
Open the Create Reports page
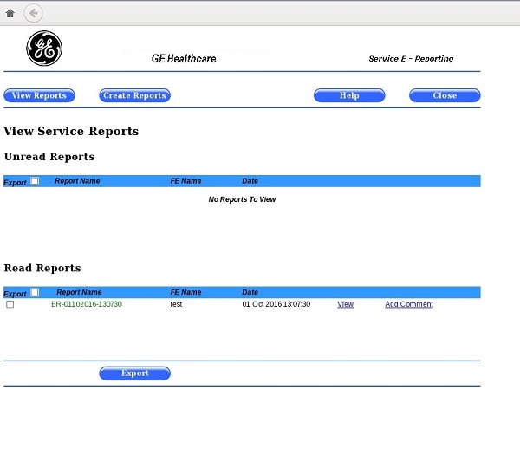[x=134, y=95]
